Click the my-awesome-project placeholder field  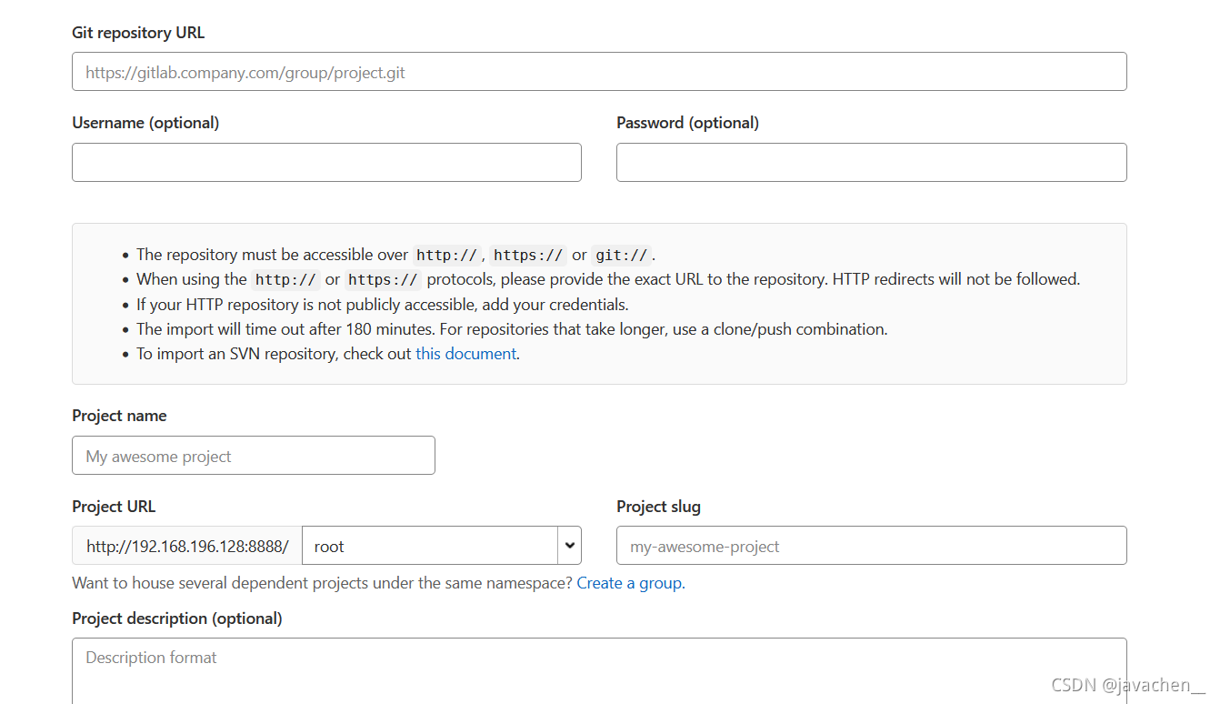[871, 546]
